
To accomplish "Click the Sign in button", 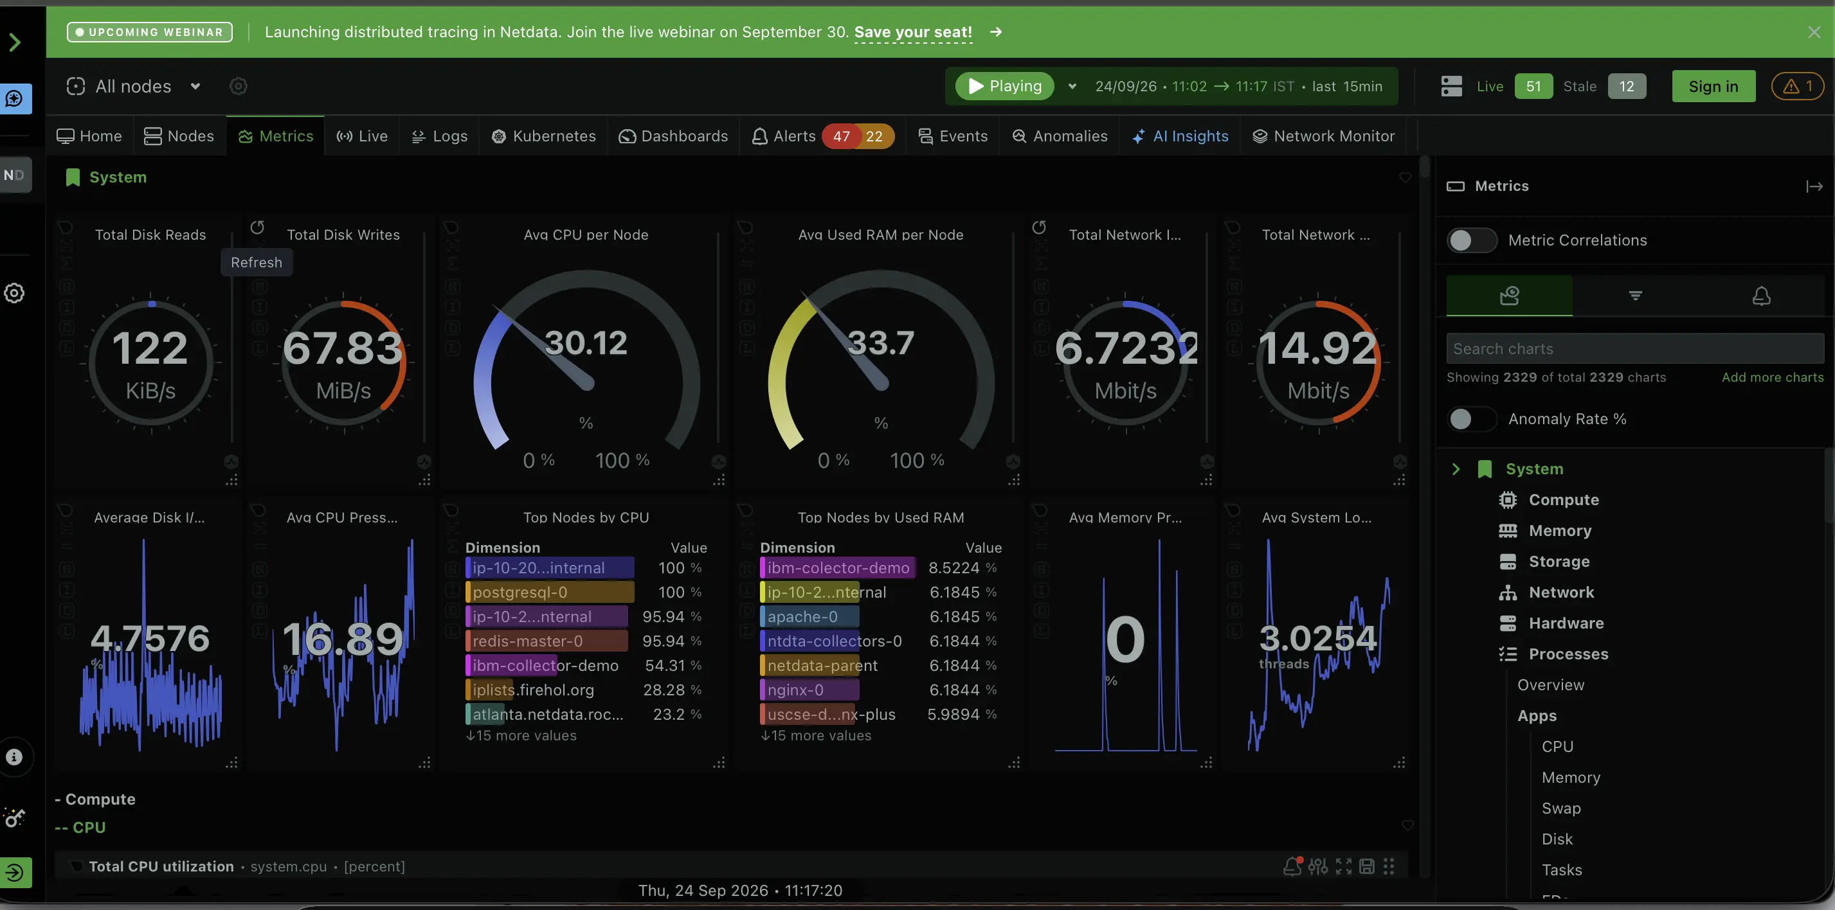I will pyautogui.click(x=1713, y=86).
